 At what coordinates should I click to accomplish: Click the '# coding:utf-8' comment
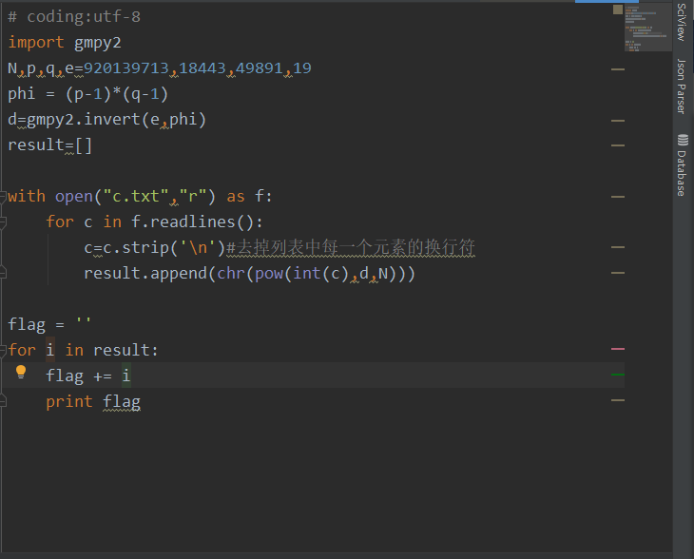pos(74,17)
